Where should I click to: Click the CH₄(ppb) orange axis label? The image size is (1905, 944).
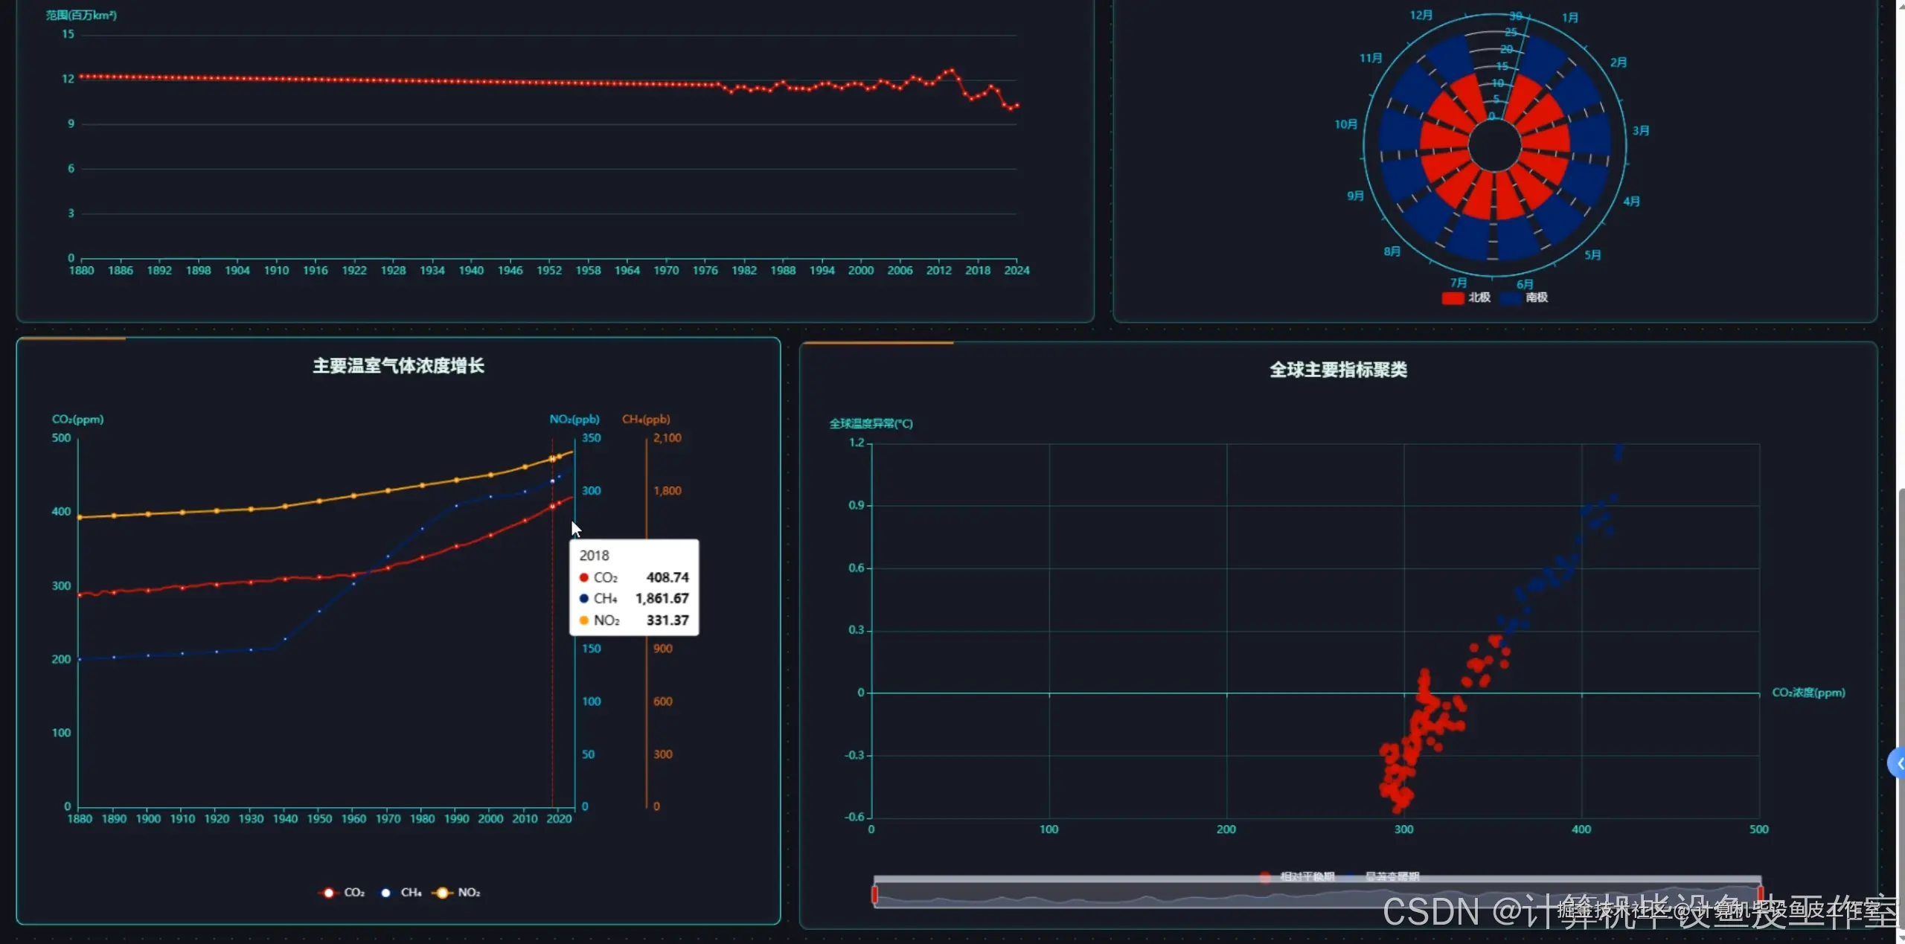[646, 420]
